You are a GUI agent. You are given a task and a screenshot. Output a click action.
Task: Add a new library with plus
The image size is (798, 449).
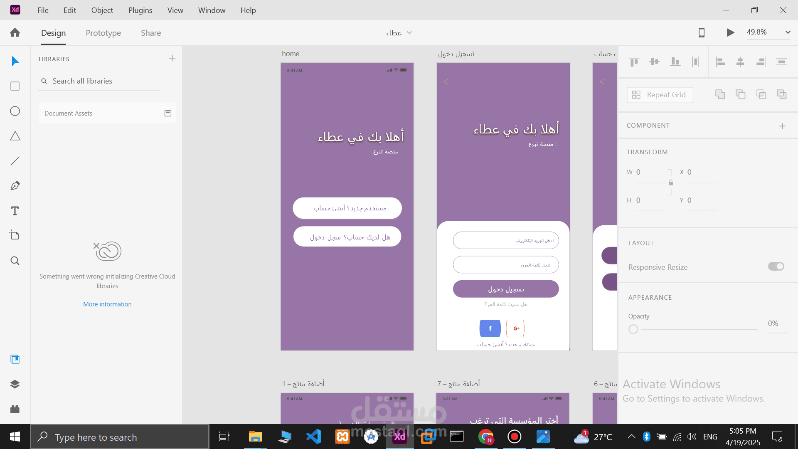(x=172, y=58)
